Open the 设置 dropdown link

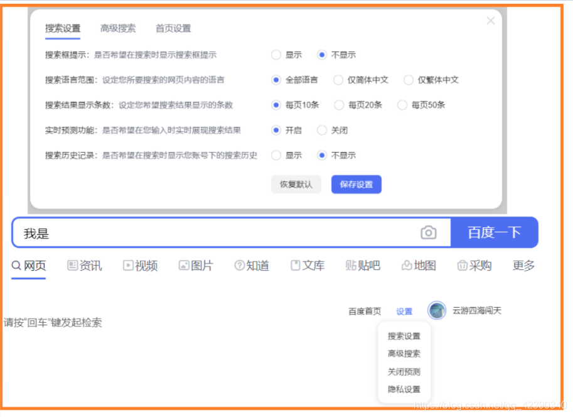(x=404, y=311)
